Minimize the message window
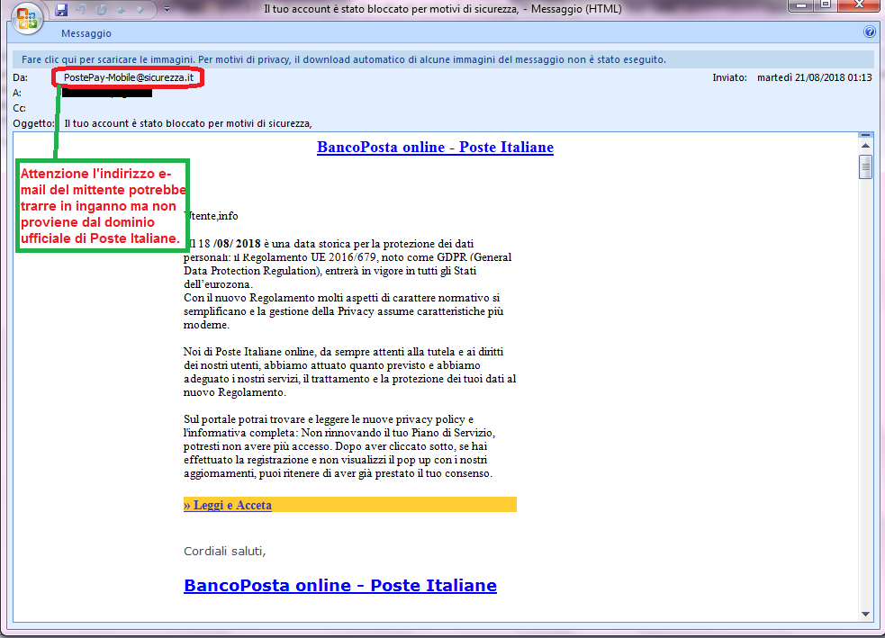 coord(799,5)
